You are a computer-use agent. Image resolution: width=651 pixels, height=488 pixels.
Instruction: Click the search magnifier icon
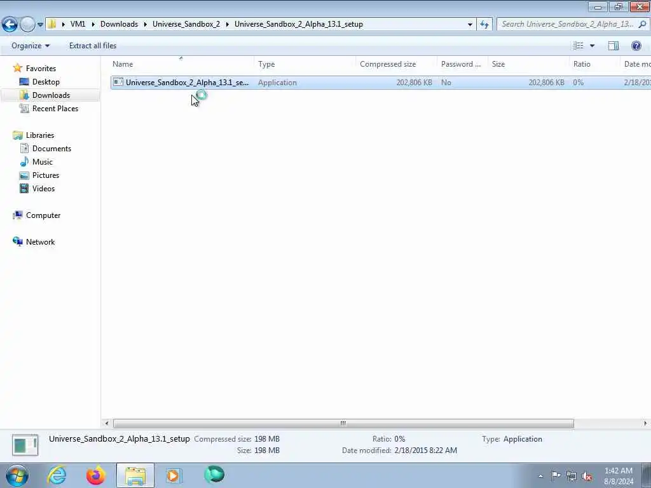coord(642,24)
